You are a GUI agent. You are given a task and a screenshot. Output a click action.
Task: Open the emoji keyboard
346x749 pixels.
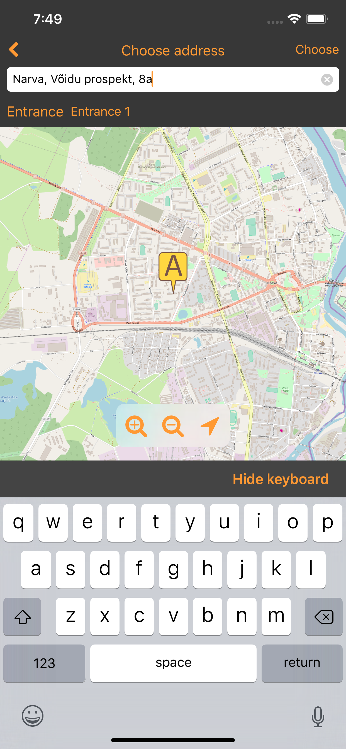coord(33,716)
